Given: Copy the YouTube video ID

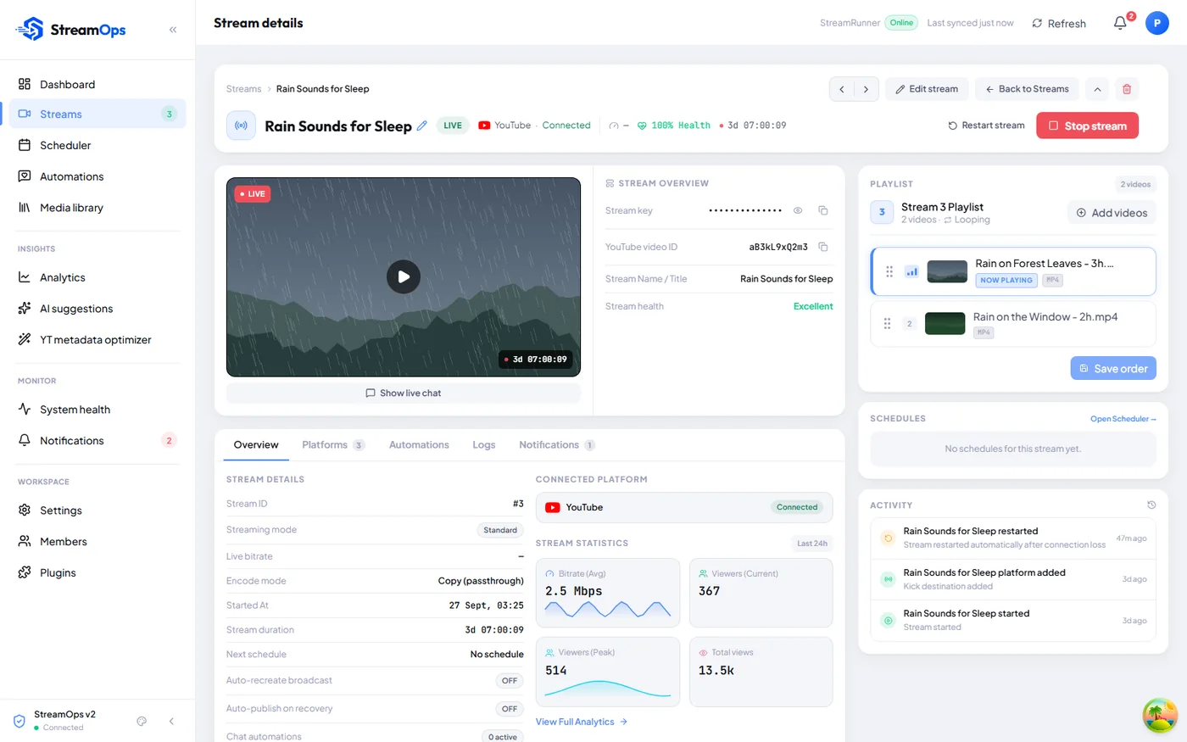Looking at the screenshot, I should coord(822,247).
